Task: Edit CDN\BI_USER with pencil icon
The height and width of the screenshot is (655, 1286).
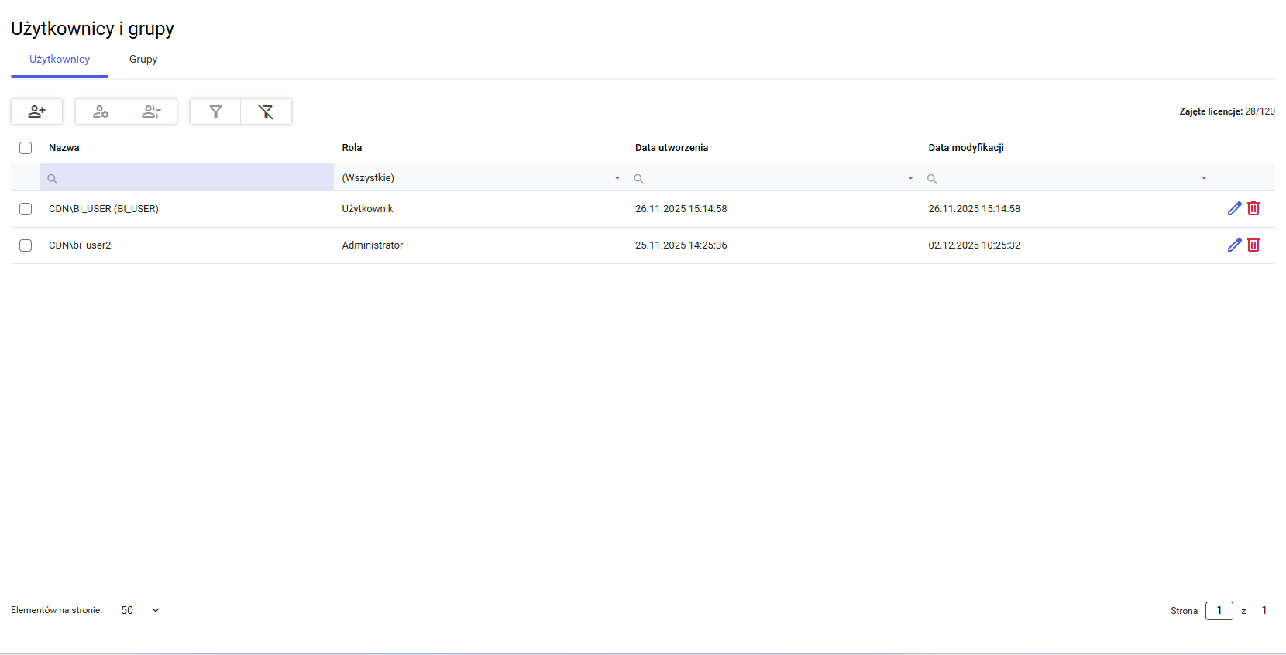Action: coord(1234,208)
